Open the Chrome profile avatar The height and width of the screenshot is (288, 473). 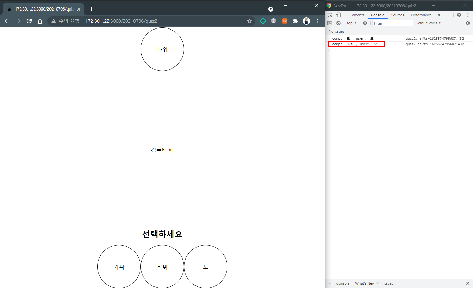[x=306, y=21]
